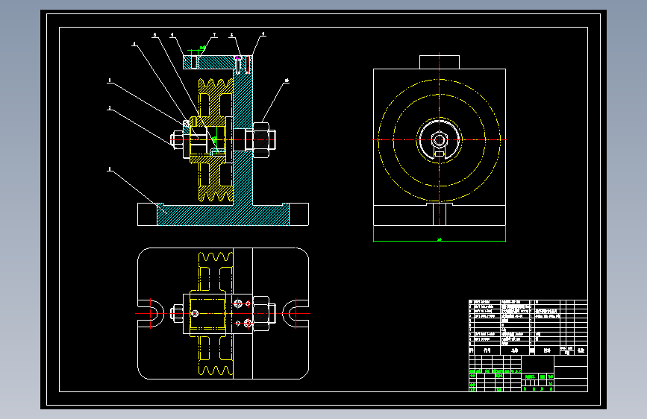Click the green header row of title block
The image size is (647, 419).
(496, 371)
